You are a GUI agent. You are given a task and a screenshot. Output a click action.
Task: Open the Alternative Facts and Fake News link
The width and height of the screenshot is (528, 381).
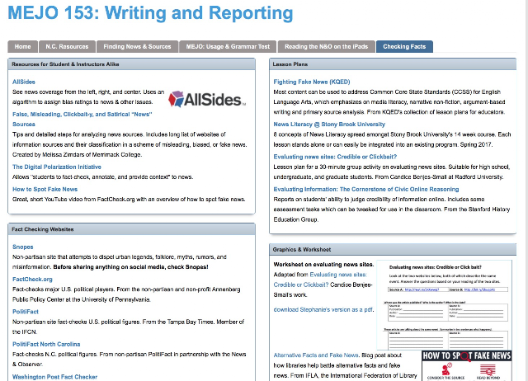pyautogui.click(x=316, y=355)
